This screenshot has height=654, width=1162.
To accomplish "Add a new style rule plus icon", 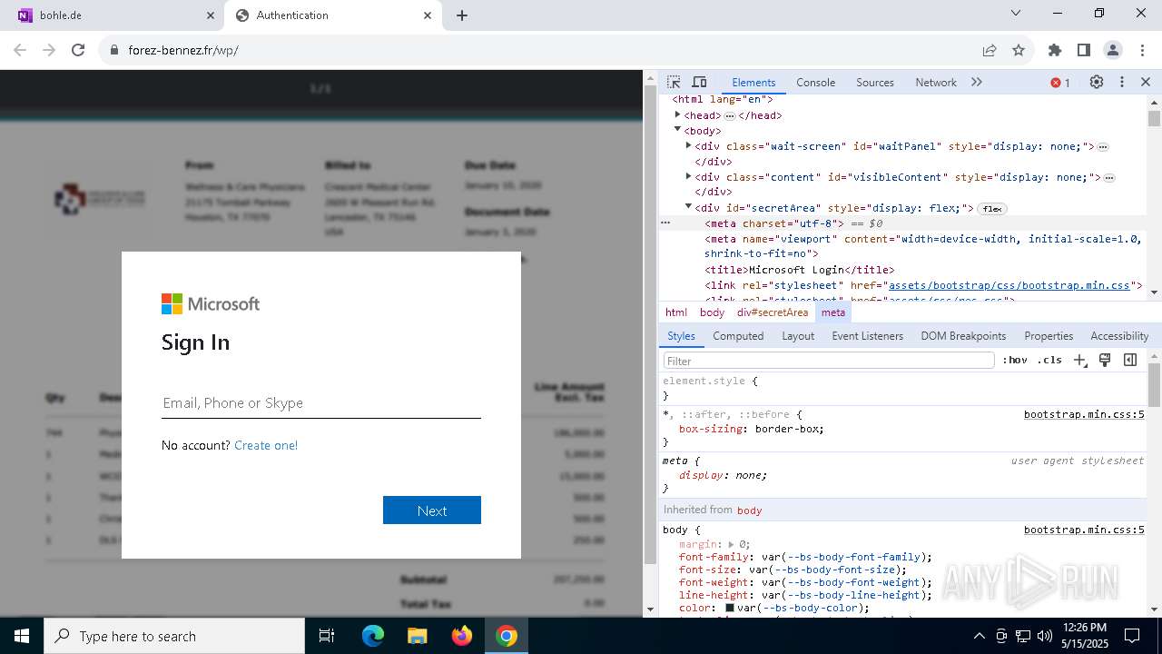I will (x=1079, y=360).
